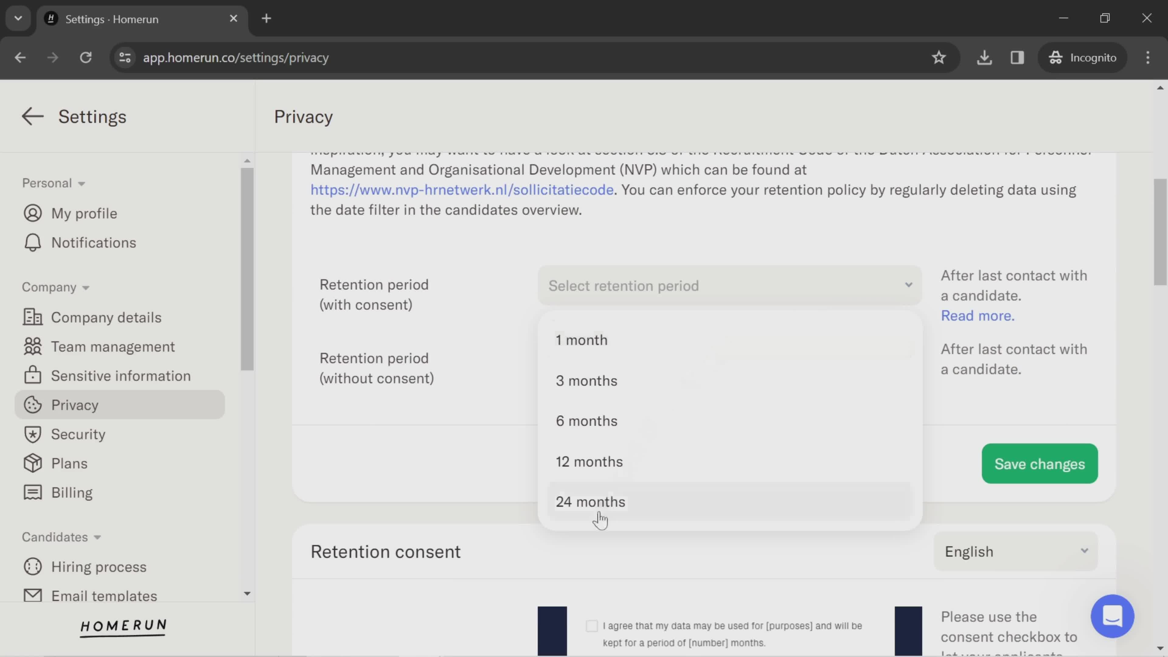Open the tab search dropdown arrow
Viewport: 1168px width, 657px height.
pos(18,19)
